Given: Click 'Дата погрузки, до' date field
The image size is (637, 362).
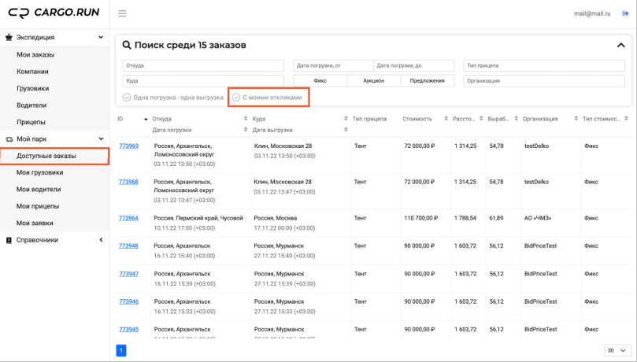Looking at the screenshot, I should (x=413, y=65).
